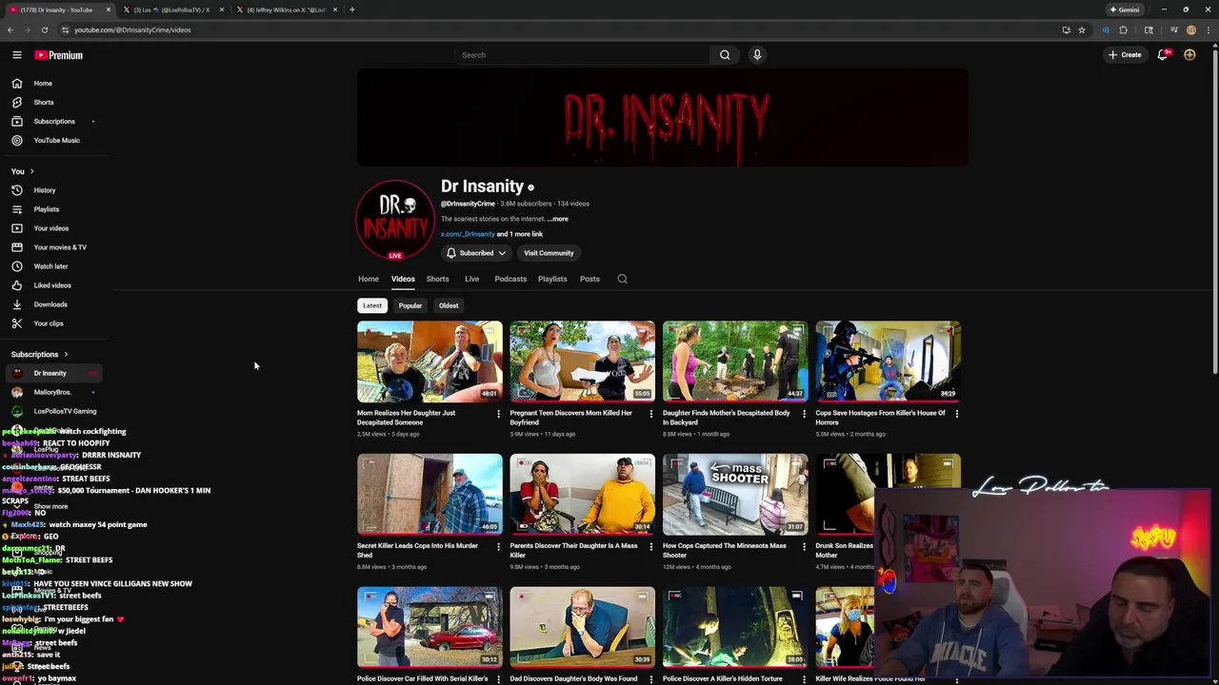Bookmark this page with the star icon
The image size is (1219, 685).
1082,29
